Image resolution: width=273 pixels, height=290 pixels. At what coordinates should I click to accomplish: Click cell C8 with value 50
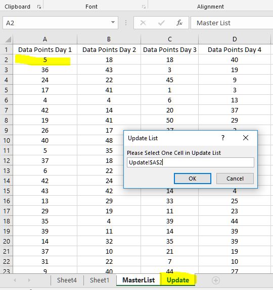tap(169, 120)
